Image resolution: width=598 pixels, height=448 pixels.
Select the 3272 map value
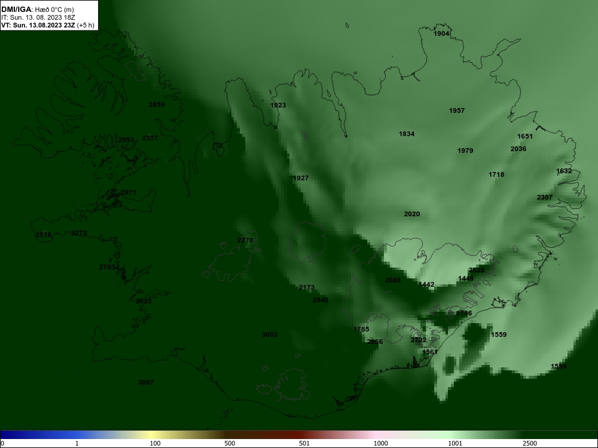(79, 233)
